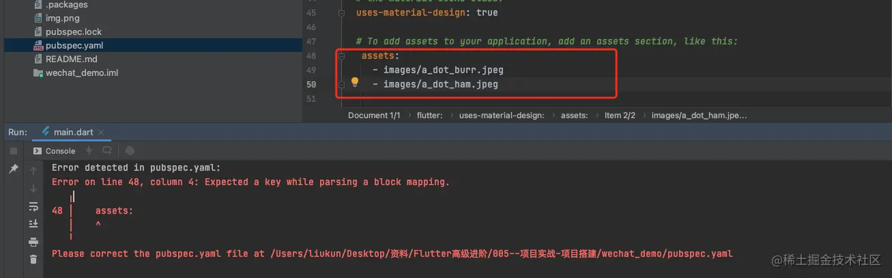
Task: Click breadcrumb 'flutter:'
Action: point(430,115)
